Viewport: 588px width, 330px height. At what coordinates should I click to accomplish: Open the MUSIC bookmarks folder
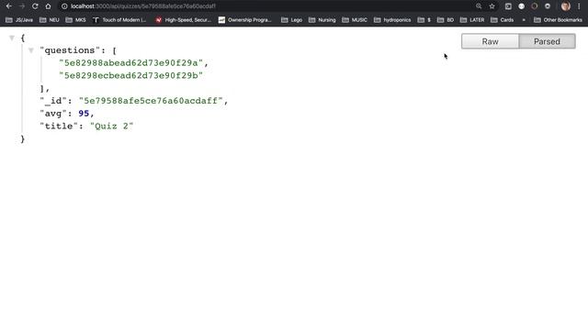pos(355,20)
